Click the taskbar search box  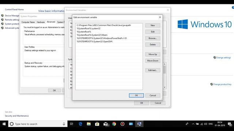click(38, 124)
